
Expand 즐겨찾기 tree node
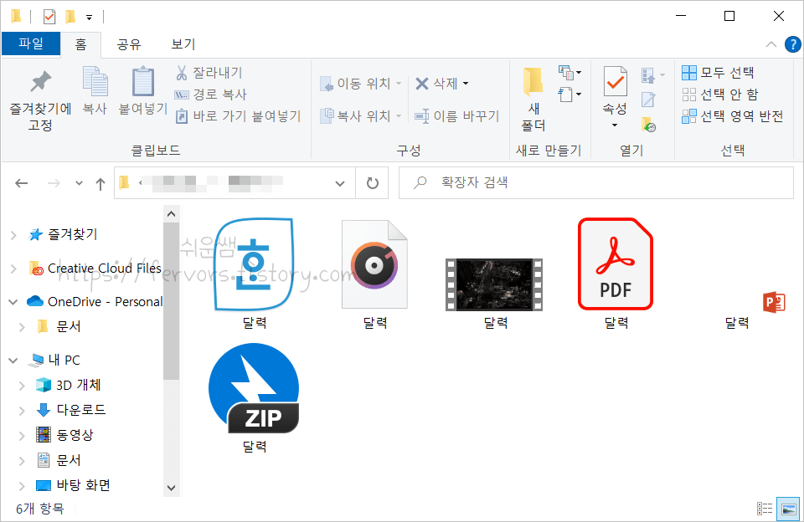(14, 235)
